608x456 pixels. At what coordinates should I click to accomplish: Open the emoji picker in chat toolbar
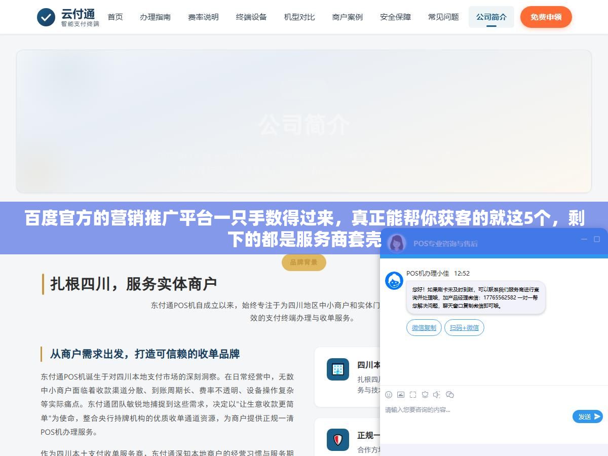[x=389, y=395]
